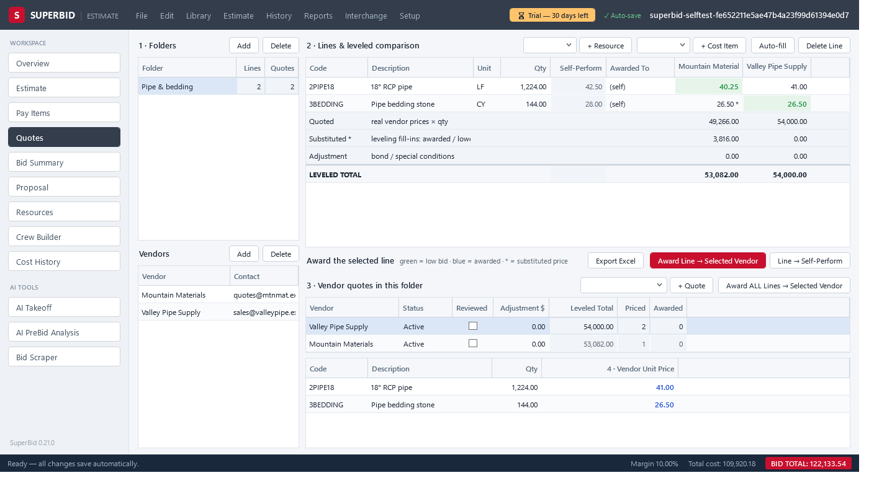Delete the selected folder
Image resolution: width=869 pixels, height=496 pixels.
pyautogui.click(x=281, y=45)
